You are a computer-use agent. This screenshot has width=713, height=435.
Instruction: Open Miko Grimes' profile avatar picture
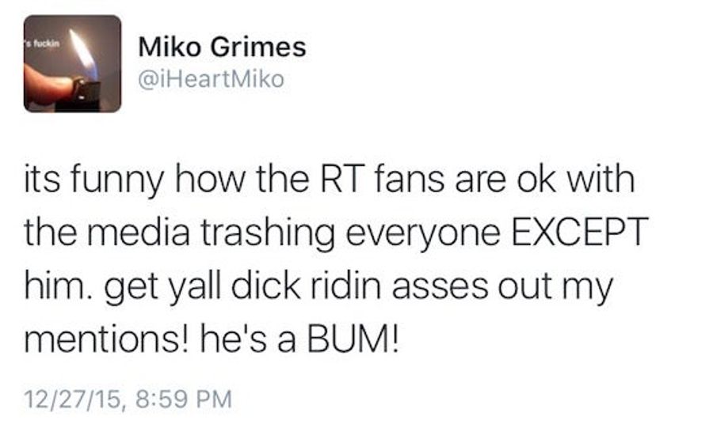73,63
